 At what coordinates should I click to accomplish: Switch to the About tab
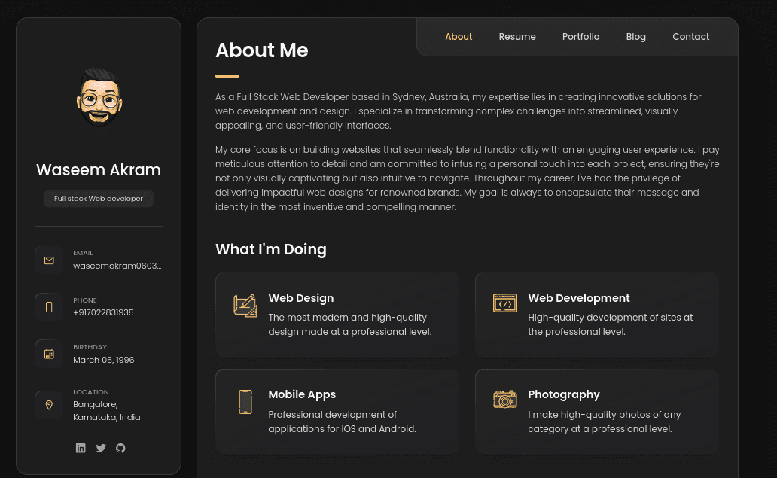(459, 37)
